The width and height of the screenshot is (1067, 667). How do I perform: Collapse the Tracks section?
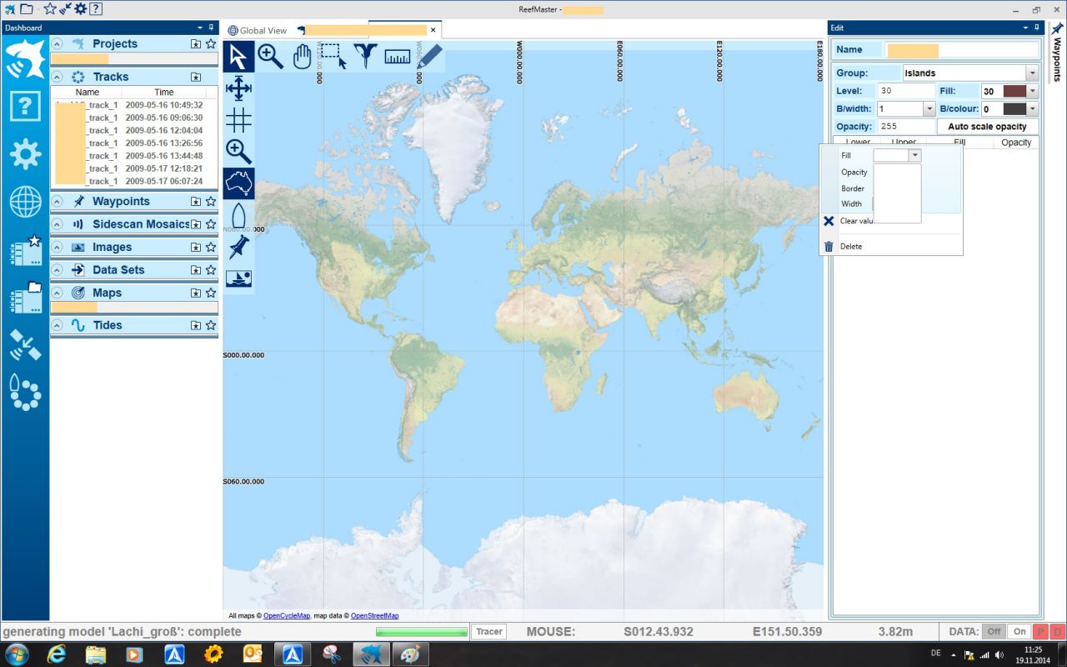pos(57,77)
